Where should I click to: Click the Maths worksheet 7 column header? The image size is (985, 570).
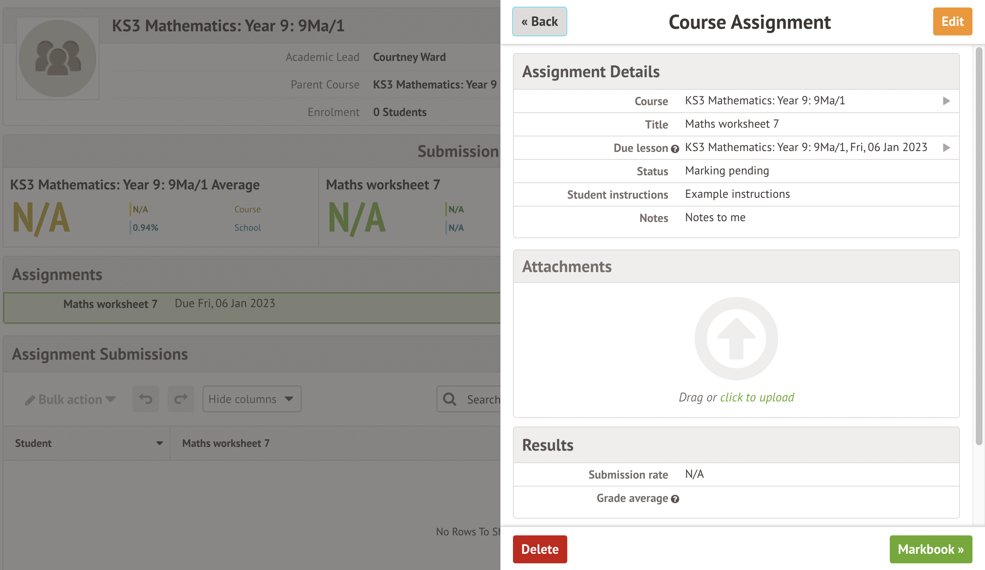point(226,443)
